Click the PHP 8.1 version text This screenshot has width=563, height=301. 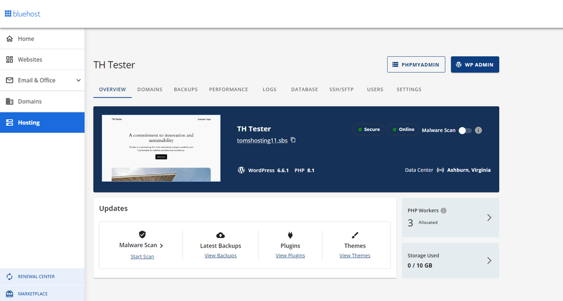(x=304, y=171)
